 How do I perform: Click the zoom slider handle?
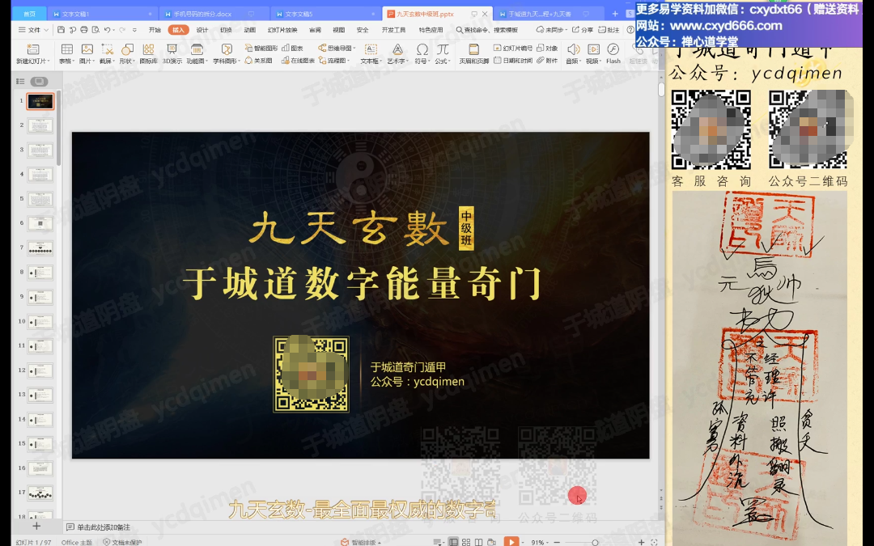[595, 542]
